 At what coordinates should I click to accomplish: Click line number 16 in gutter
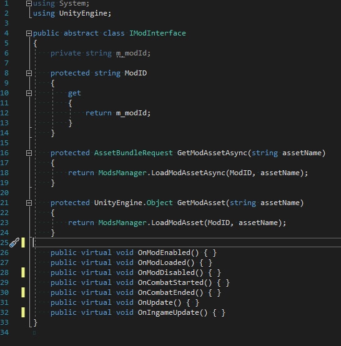(4, 153)
